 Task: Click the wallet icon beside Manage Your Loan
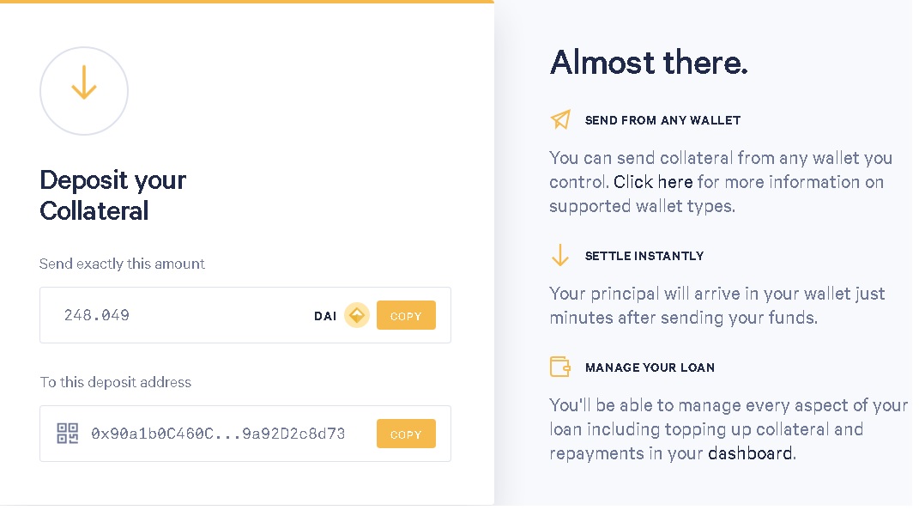pyautogui.click(x=560, y=367)
